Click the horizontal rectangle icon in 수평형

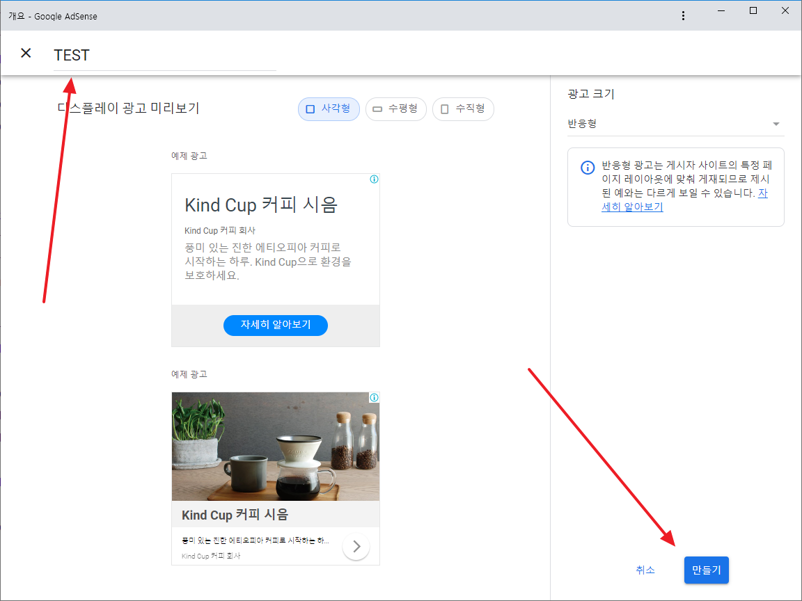pos(377,109)
